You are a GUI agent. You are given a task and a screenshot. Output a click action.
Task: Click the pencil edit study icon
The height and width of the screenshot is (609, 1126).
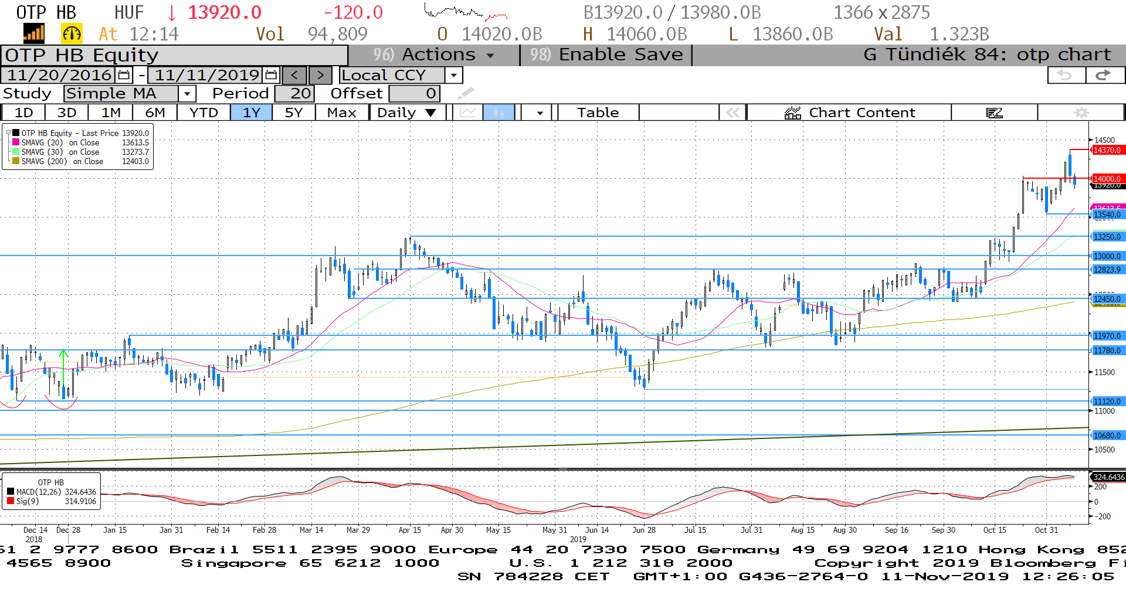pos(466,93)
